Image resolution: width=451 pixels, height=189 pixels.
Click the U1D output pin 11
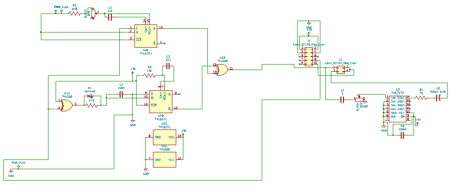tap(231, 70)
